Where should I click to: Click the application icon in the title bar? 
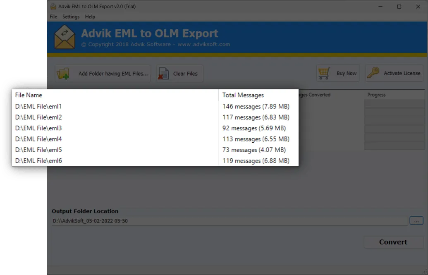53,6
